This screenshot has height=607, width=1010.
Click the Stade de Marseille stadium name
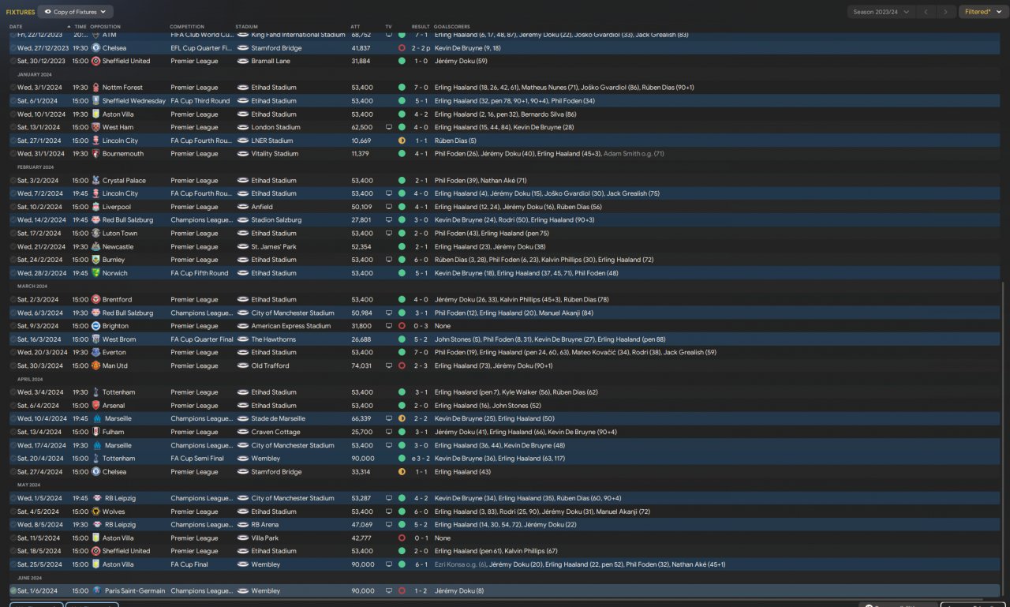pos(278,418)
